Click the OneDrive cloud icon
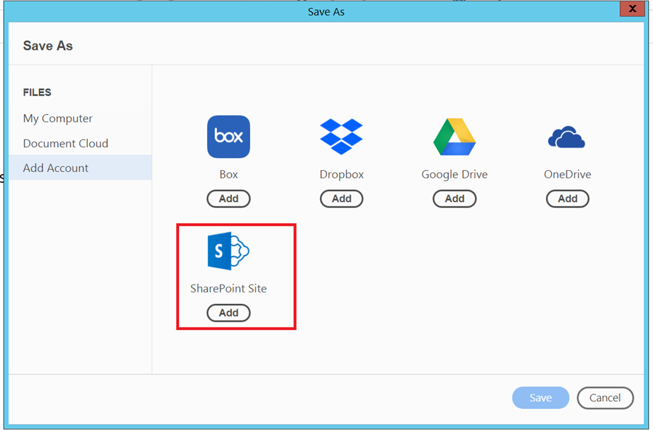Viewport: 653px width, 430px height. click(x=567, y=137)
